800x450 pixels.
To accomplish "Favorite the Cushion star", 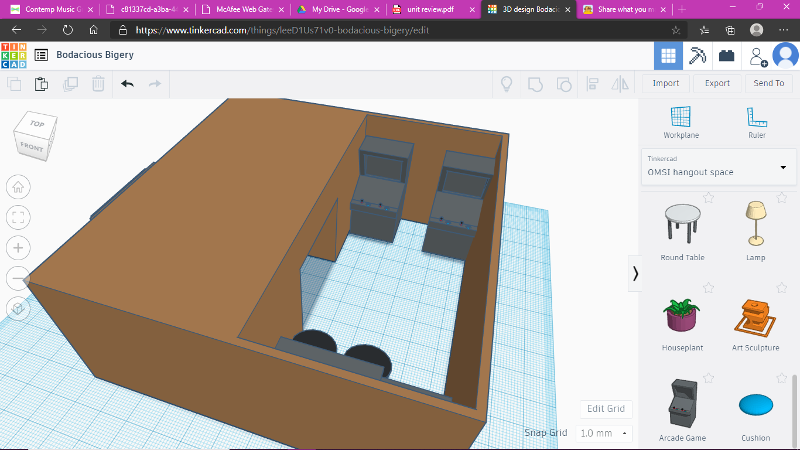I will click(782, 378).
